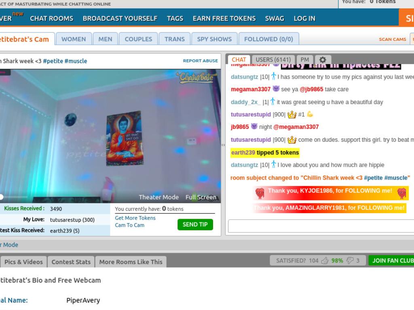Open the Contest Stats tab
This screenshot has height=310, width=414.
(x=71, y=262)
